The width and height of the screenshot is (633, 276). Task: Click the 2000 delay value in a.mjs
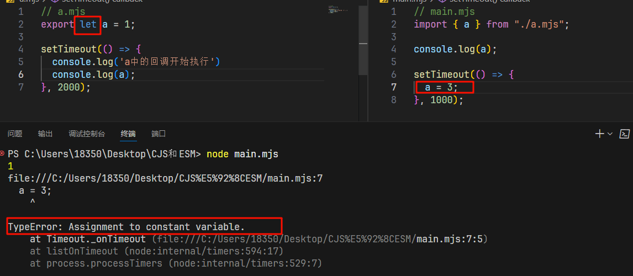click(68, 87)
